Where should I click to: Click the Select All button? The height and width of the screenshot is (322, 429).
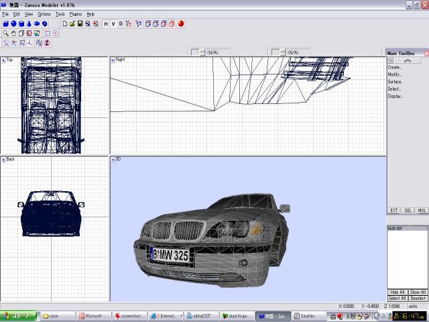tap(397, 299)
